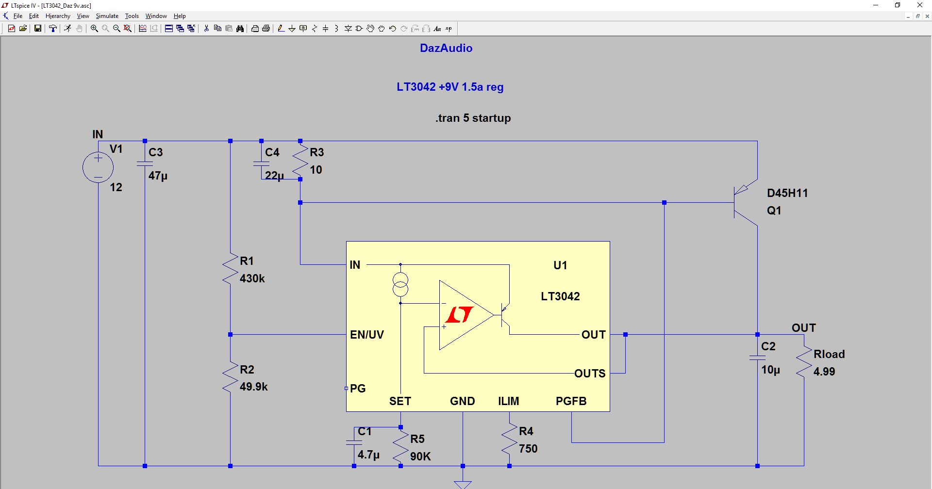The image size is (932, 489).
Task: Open the Simulate menu
Action: 107,16
